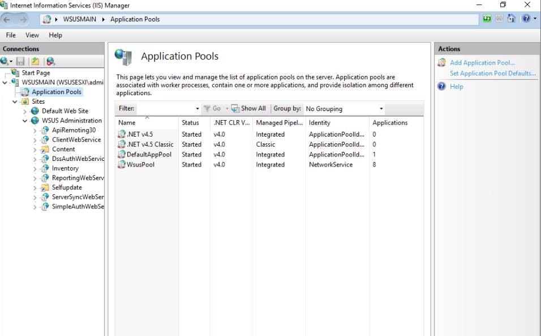Click the Create New Connection globe icon
Image resolution: width=541 pixels, height=336 pixels.
5,60
